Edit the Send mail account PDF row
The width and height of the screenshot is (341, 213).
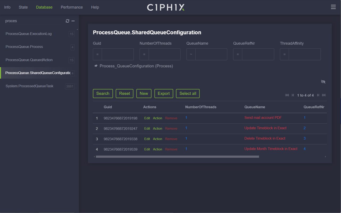147,118
